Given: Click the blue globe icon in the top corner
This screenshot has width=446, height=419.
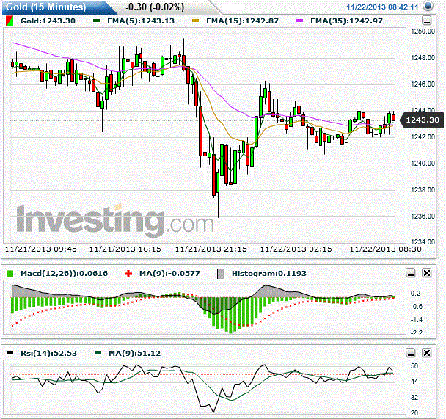Looking at the screenshot, I should point(427,6).
